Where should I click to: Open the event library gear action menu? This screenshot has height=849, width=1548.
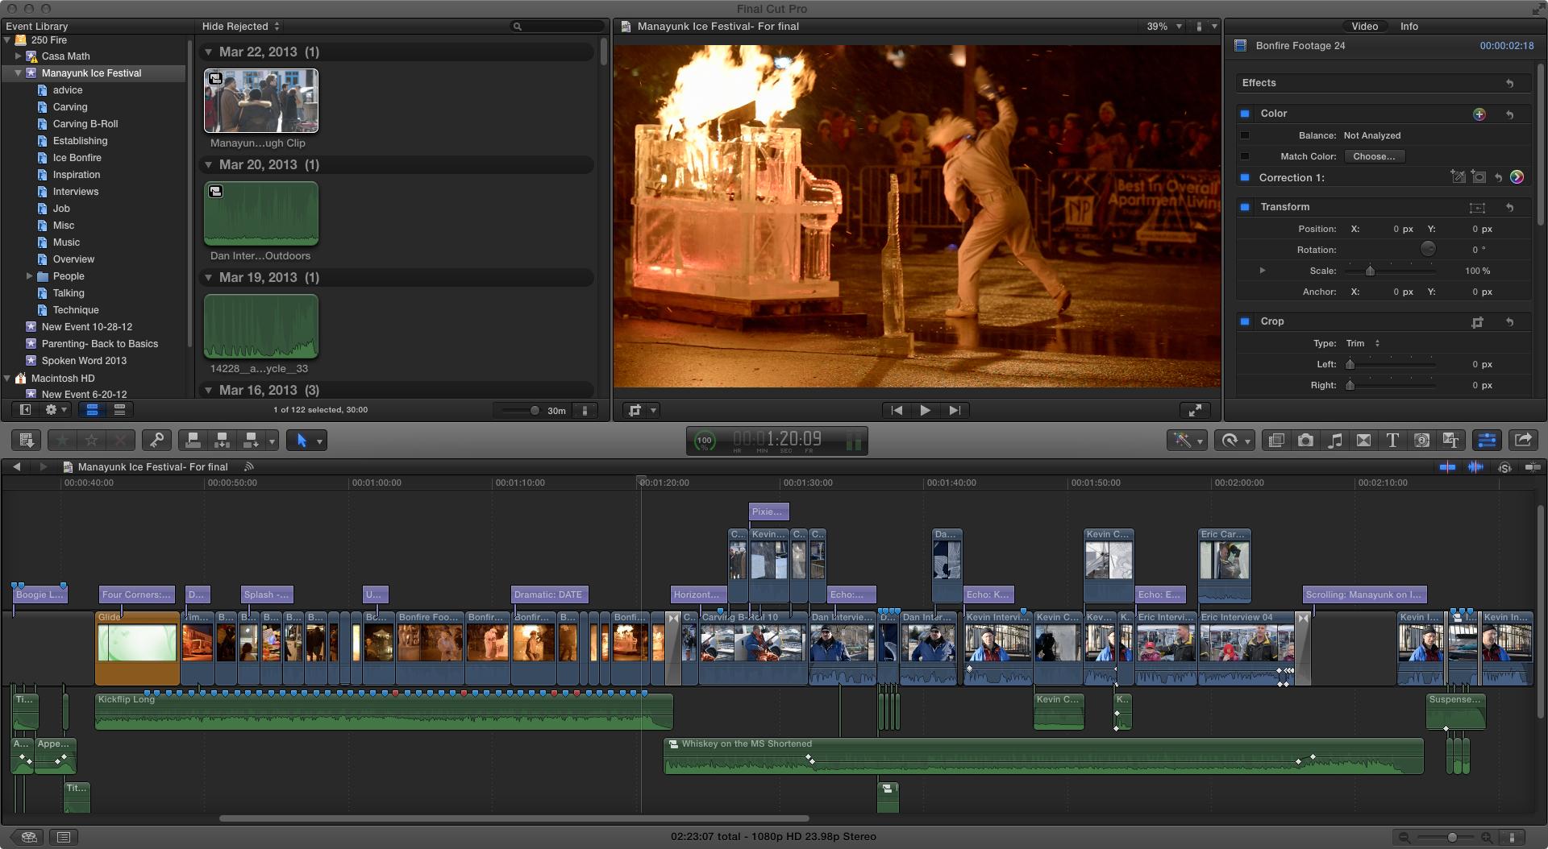tap(56, 410)
